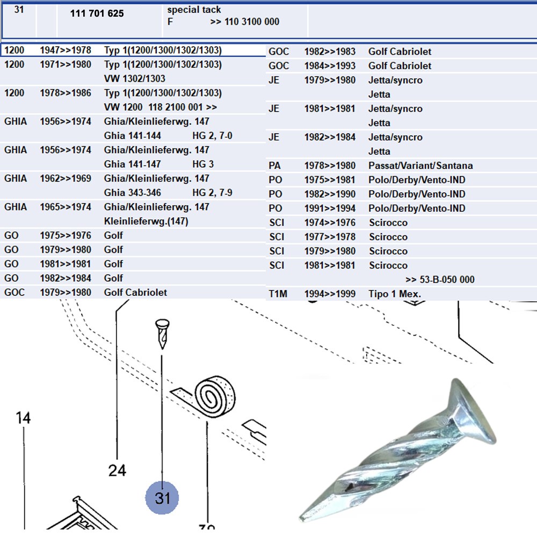Click the 'special tack' description text

194,10
